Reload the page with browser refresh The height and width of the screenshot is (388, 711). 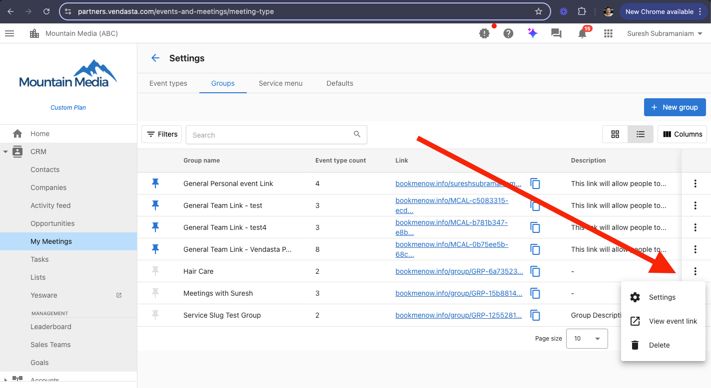click(x=46, y=11)
